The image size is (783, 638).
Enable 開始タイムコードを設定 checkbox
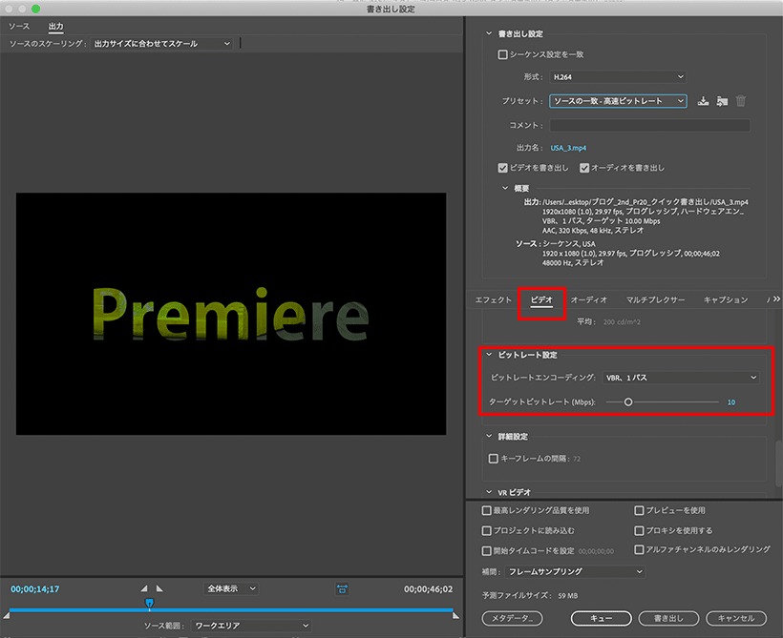pos(486,550)
